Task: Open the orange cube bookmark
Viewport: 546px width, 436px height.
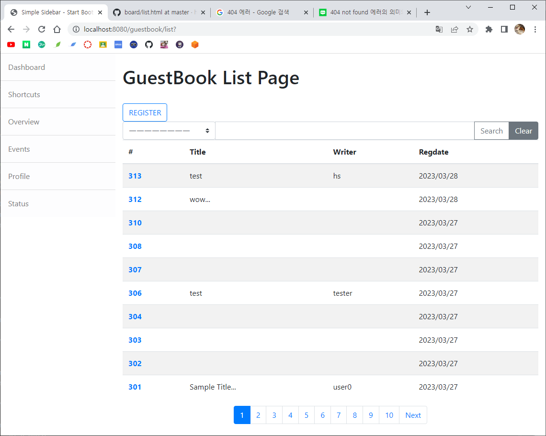Action: pos(195,45)
